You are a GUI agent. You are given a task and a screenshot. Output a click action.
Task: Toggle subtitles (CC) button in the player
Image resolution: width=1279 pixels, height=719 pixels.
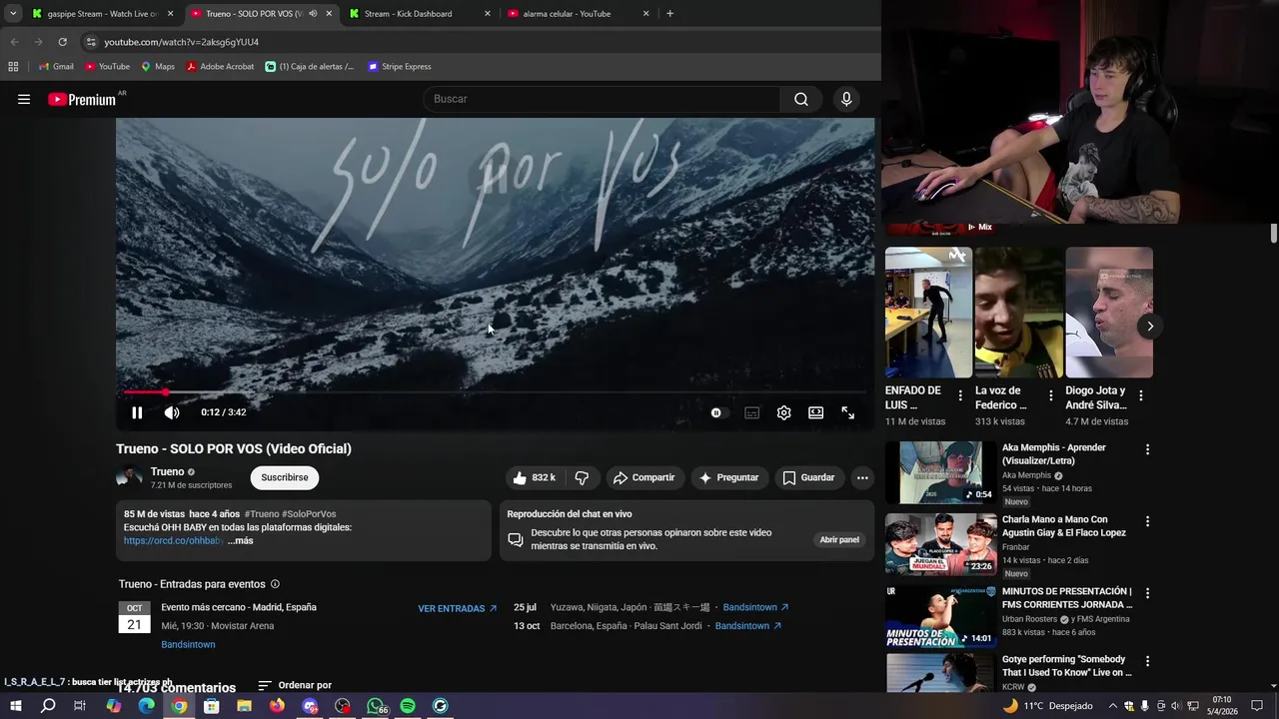(x=751, y=412)
